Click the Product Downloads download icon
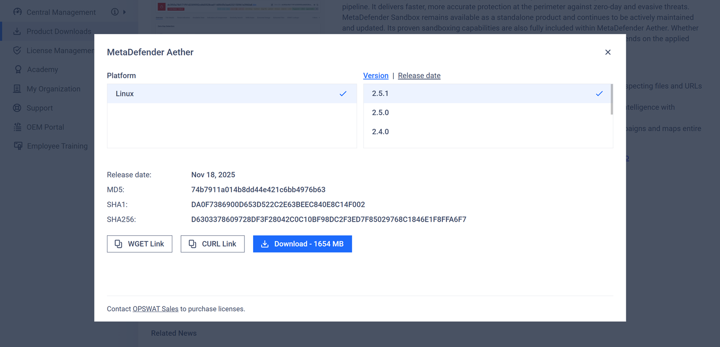Viewport: 720px width, 347px height. tap(17, 32)
